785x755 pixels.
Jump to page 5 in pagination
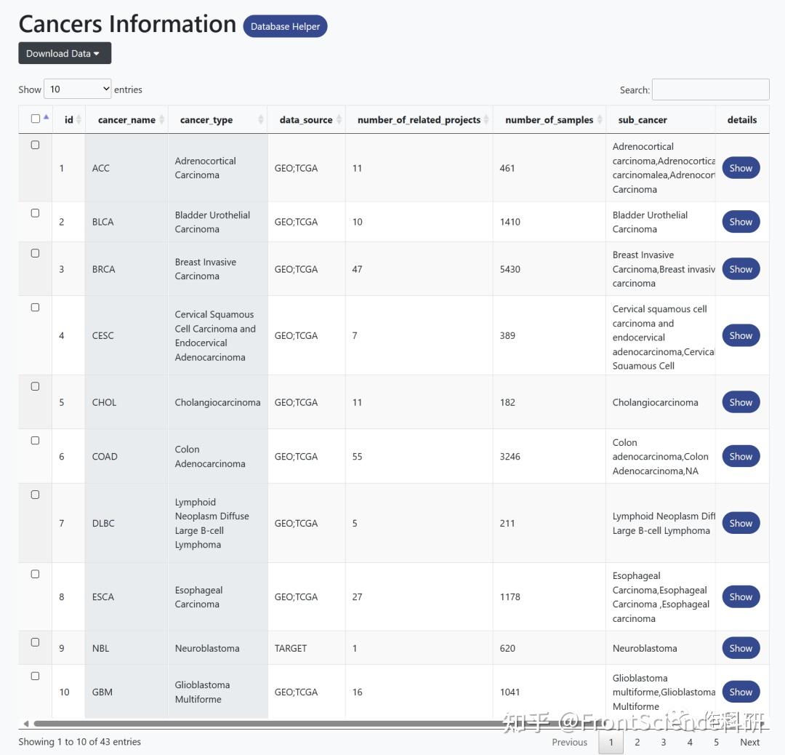(716, 742)
